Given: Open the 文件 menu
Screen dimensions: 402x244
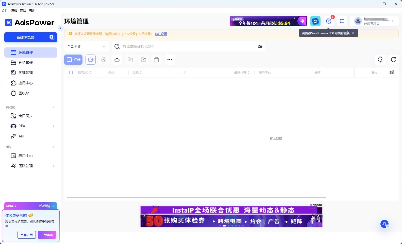Looking at the screenshot, I should [x=5, y=11].
